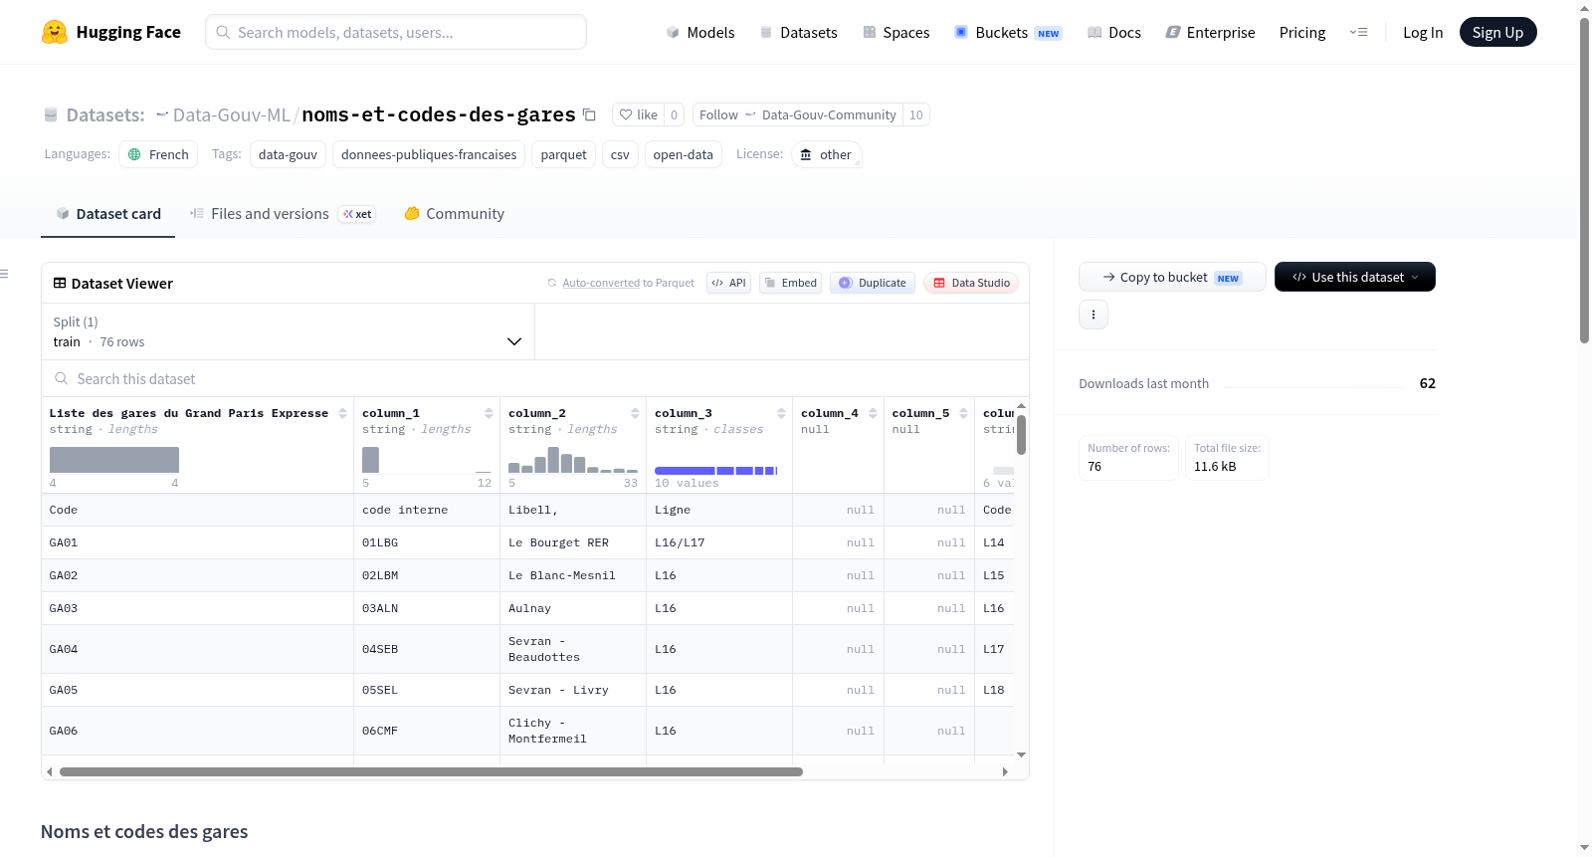Click the like count 0
This screenshot has height=857, width=1592.
click(674, 114)
